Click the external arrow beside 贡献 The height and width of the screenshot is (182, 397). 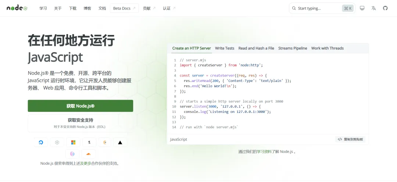click(x=154, y=8)
